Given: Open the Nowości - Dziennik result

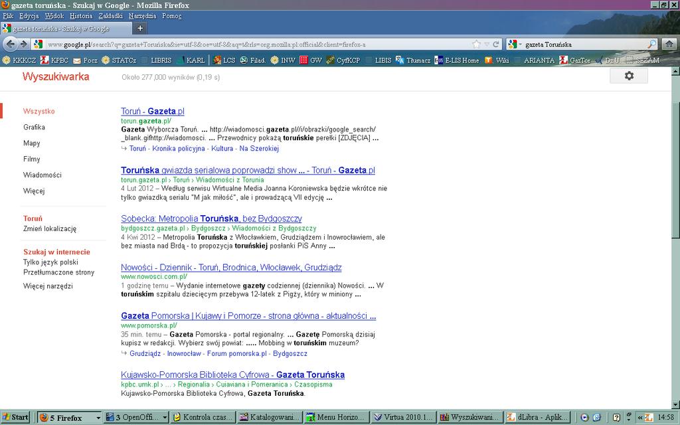Looking at the screenshot, I should coord(231,267).
